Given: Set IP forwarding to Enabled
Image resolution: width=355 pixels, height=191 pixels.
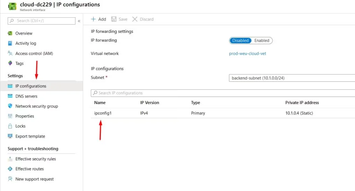Looking at the screenshot, I should pos(262,41).
